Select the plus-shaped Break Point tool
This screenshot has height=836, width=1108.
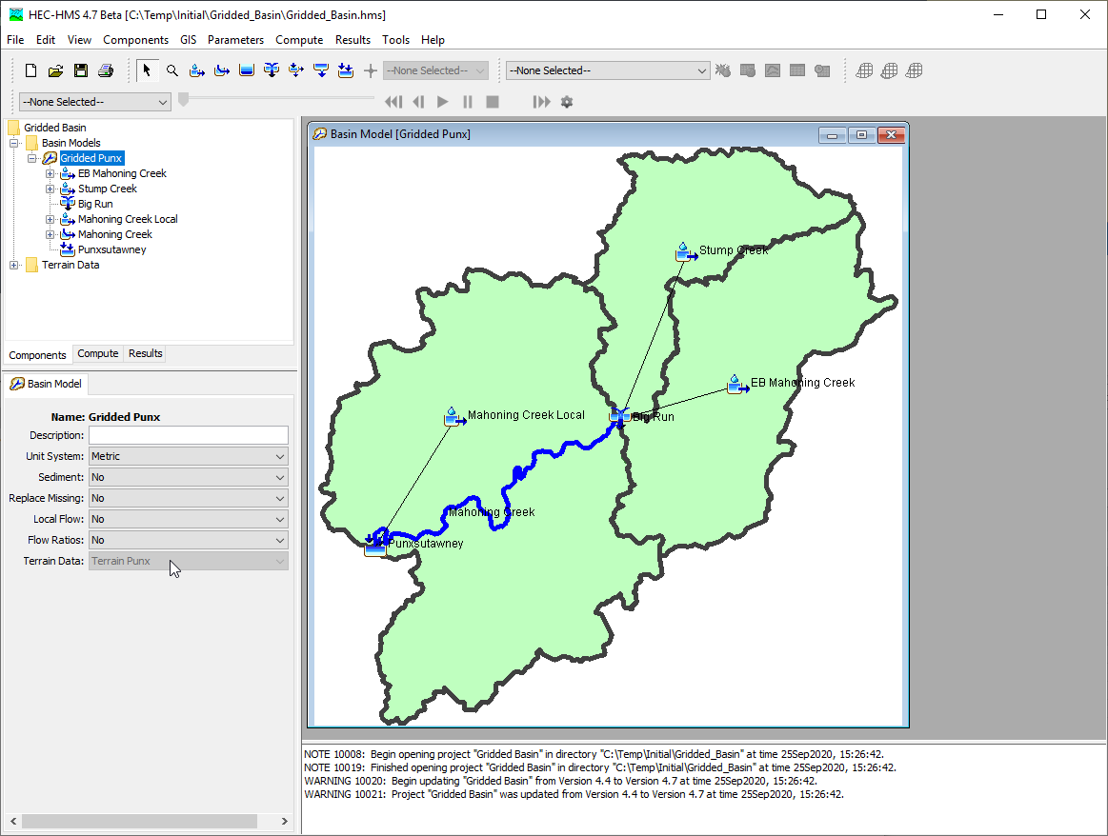point(371,70)
